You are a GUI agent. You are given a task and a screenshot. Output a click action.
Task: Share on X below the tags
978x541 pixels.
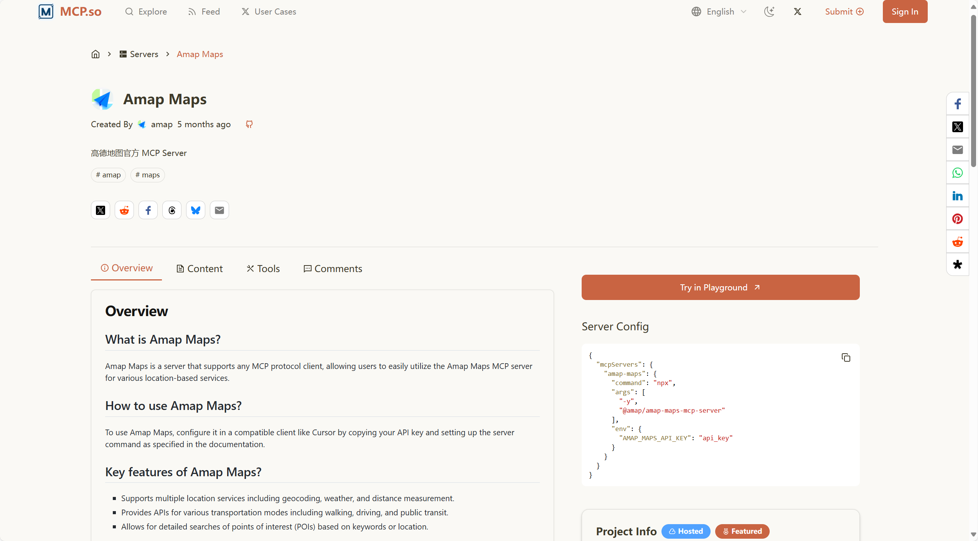[101, 210]
